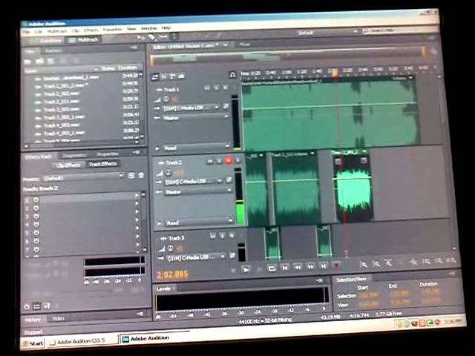Image resolution: width=475 pixels, height=356 pixels.
Task: Click the save preset icon in Effects Rack
Action: tap(131, 175)
